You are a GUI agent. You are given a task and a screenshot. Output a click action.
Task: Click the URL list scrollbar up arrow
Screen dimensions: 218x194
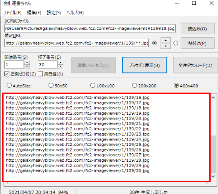point(213,97)
